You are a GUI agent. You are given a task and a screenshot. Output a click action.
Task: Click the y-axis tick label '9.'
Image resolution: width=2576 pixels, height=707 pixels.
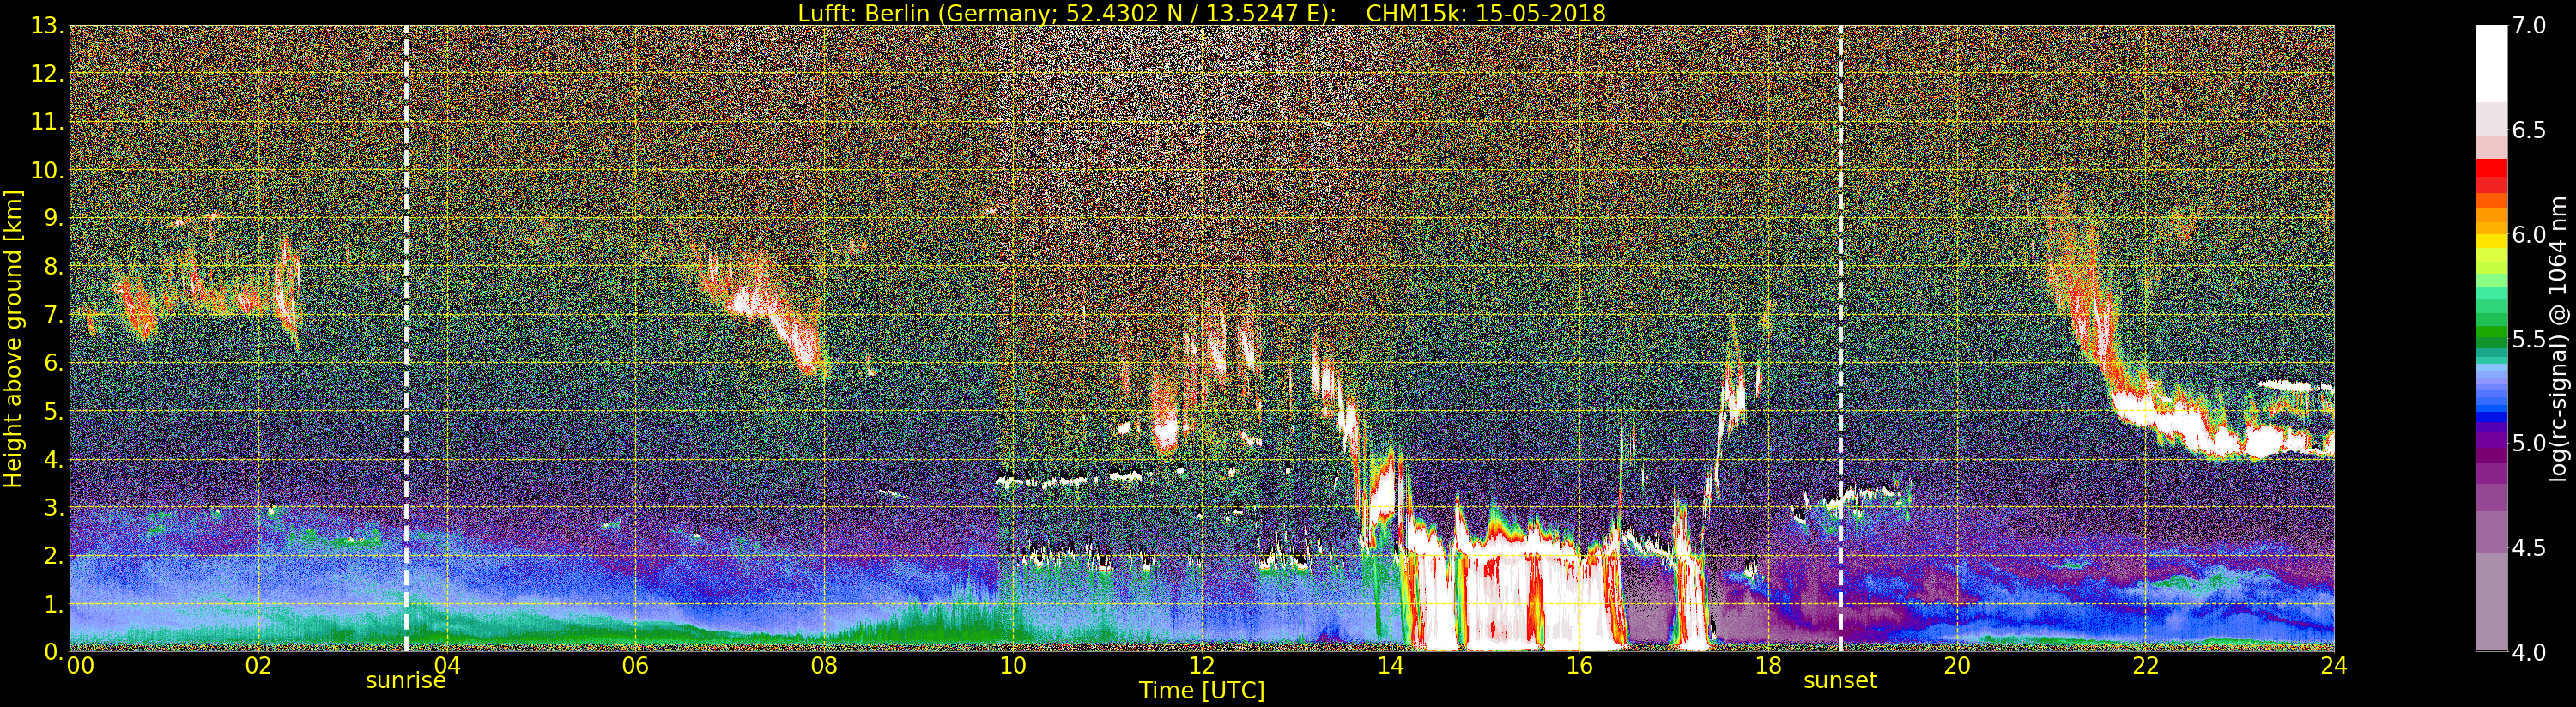coord(53,218)
